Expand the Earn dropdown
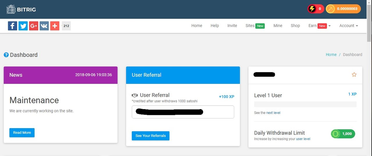 pos(319,26)
